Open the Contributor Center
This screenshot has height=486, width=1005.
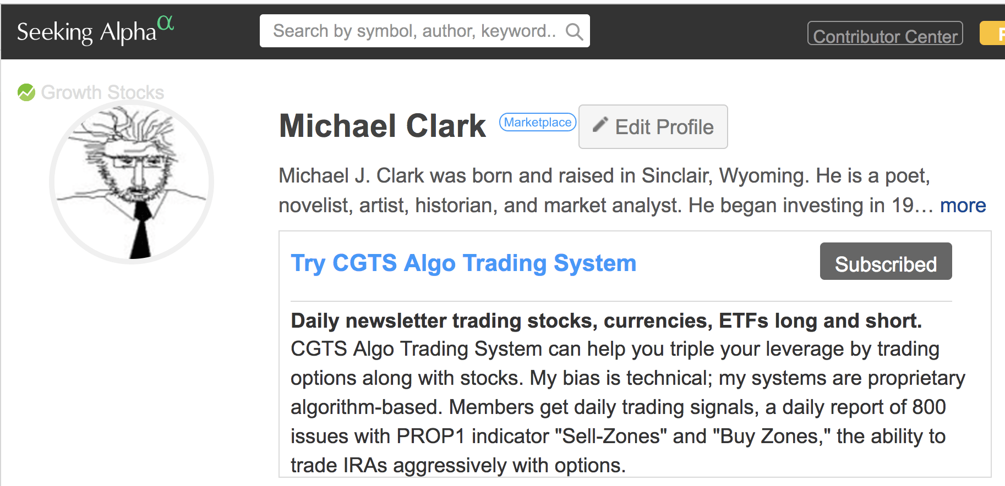(x=884, y=34)
